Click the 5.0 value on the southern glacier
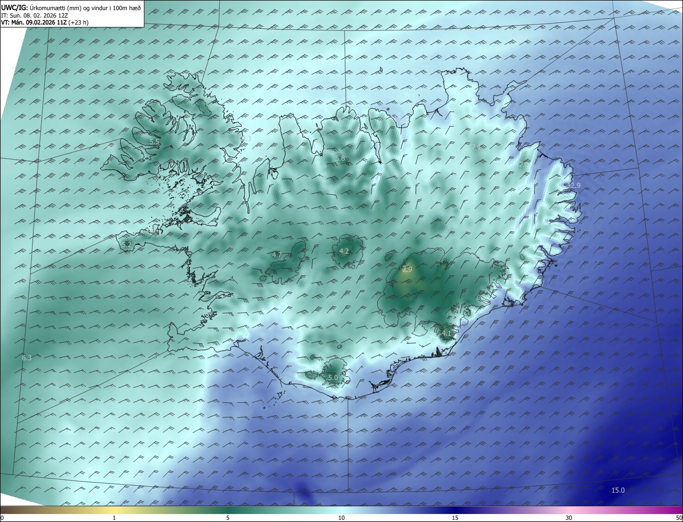The width and height of the screenshot is (683, 522). click(x=333, y=377)
